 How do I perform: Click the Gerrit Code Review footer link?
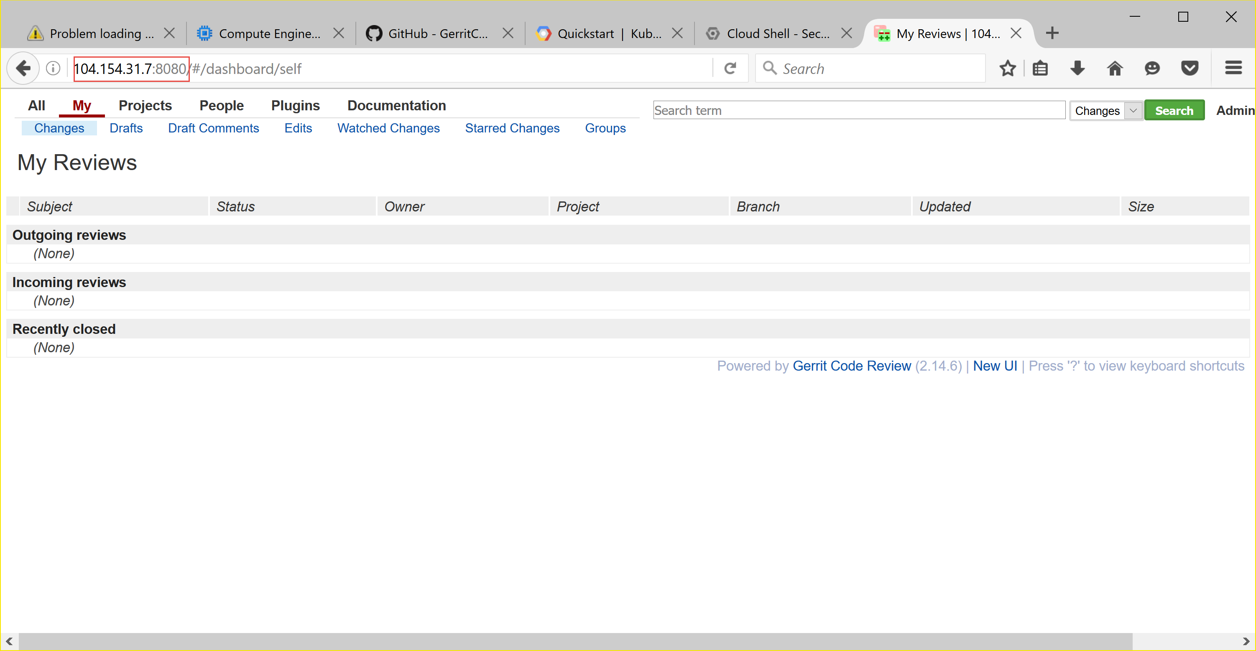852,366
